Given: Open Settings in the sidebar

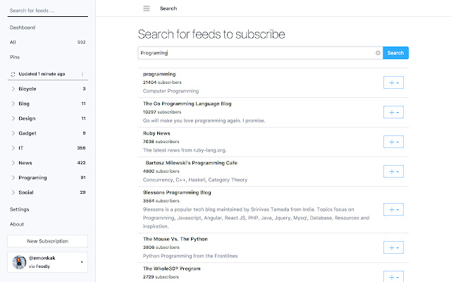Looking at the screenshot, I should [x=20, y=209].
